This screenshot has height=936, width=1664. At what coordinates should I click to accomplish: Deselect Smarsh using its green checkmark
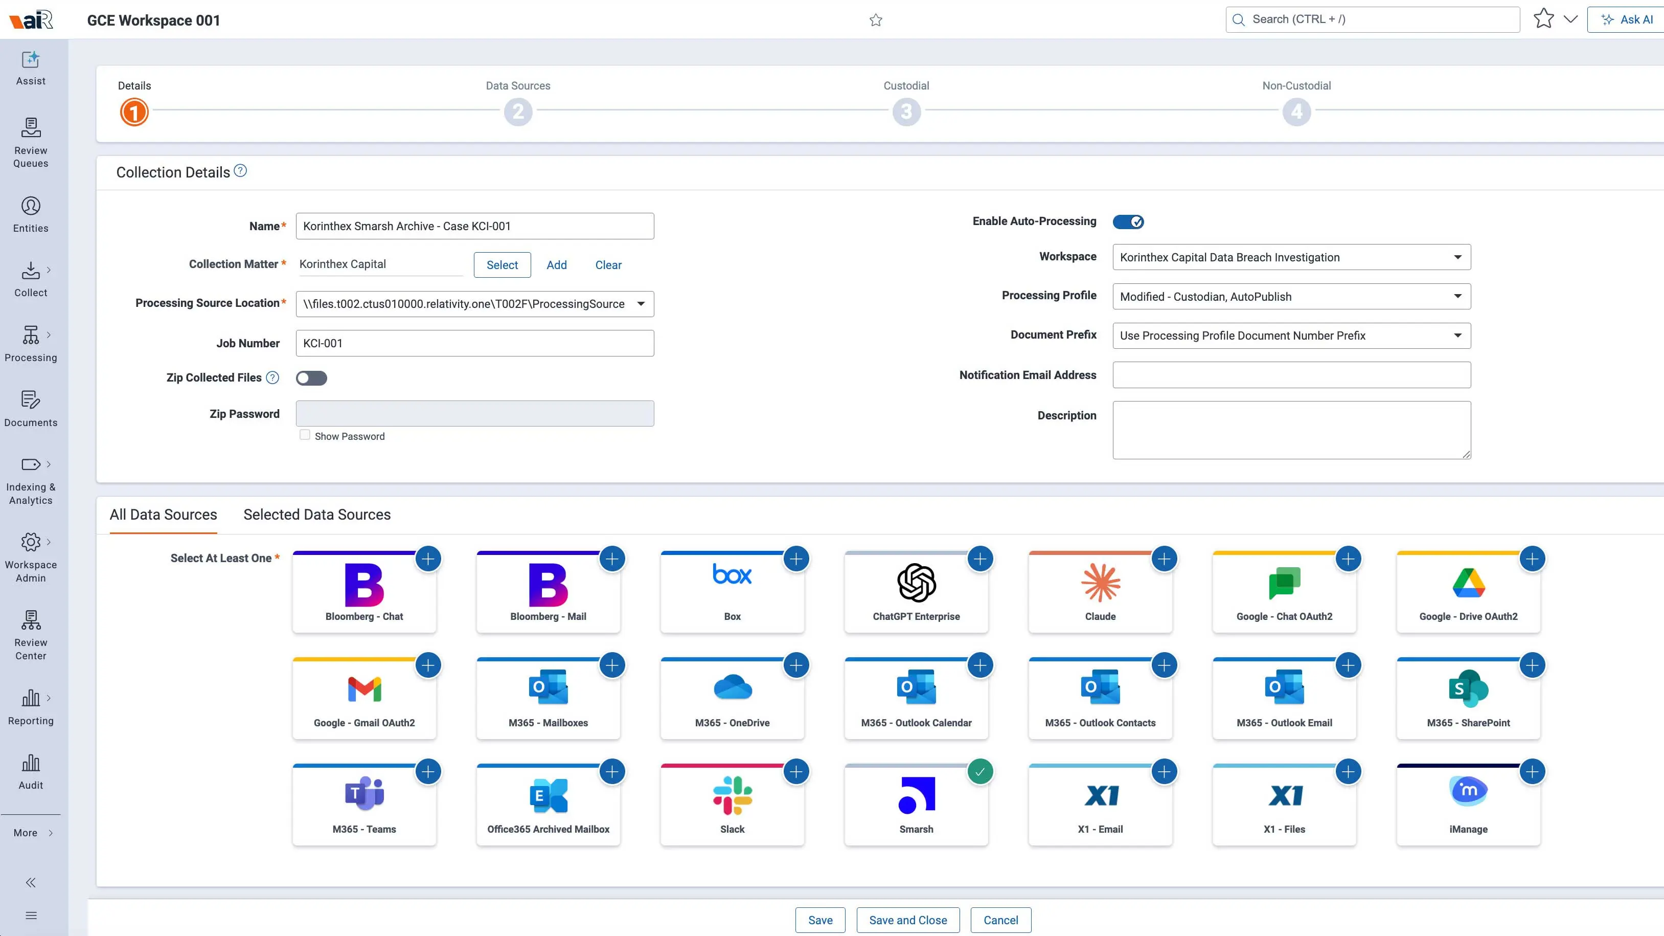pos(980,771)
